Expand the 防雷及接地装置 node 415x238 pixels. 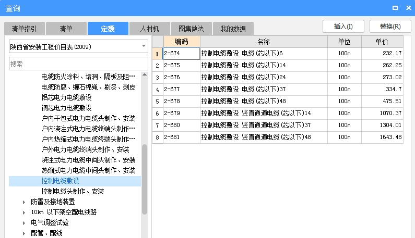24,202
